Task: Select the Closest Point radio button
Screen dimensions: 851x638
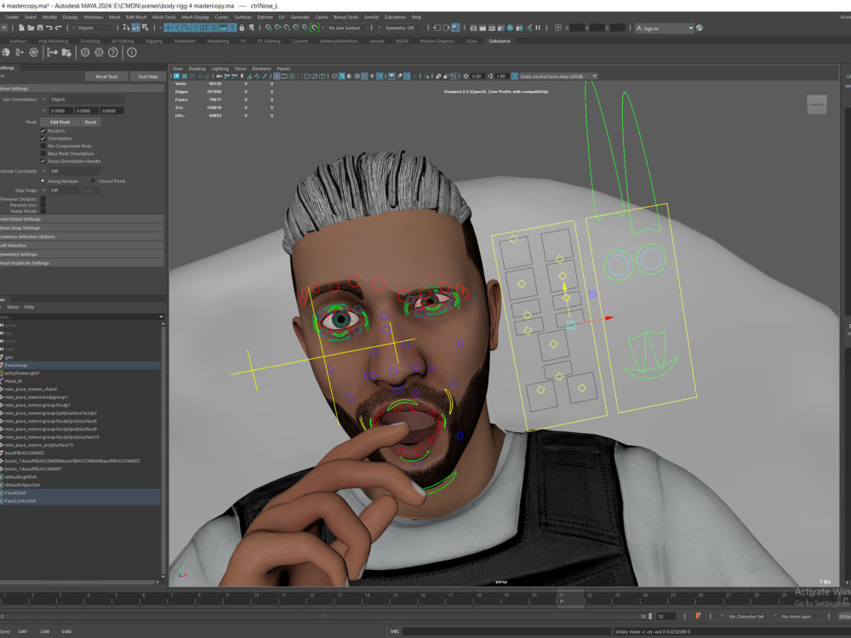Action: point(93,180)
